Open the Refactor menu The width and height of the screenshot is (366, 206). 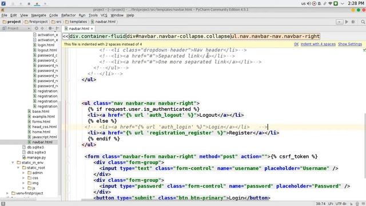click(x=69, y=15)
